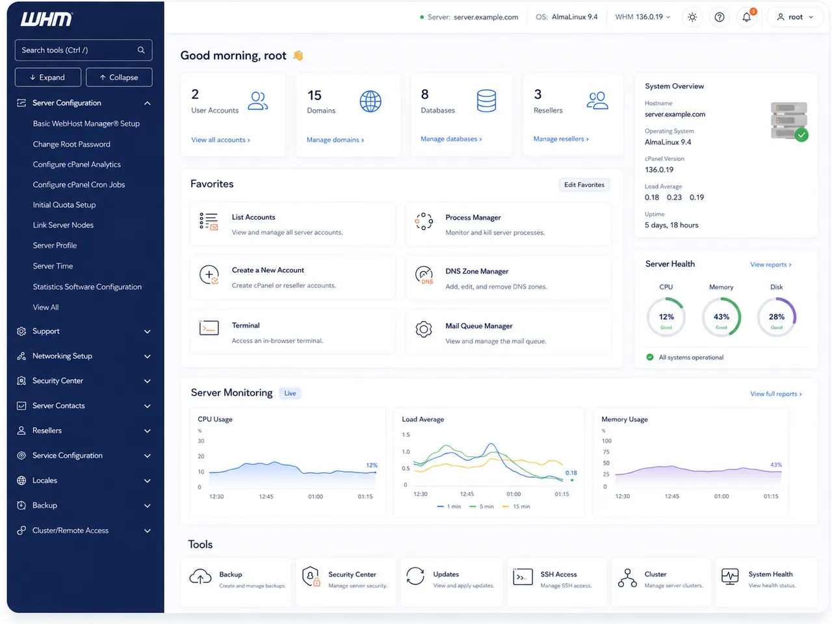This screenshot has height=624, width=832.
Task: Expand the Resellers sidebar section
Action: click(83, 431)
